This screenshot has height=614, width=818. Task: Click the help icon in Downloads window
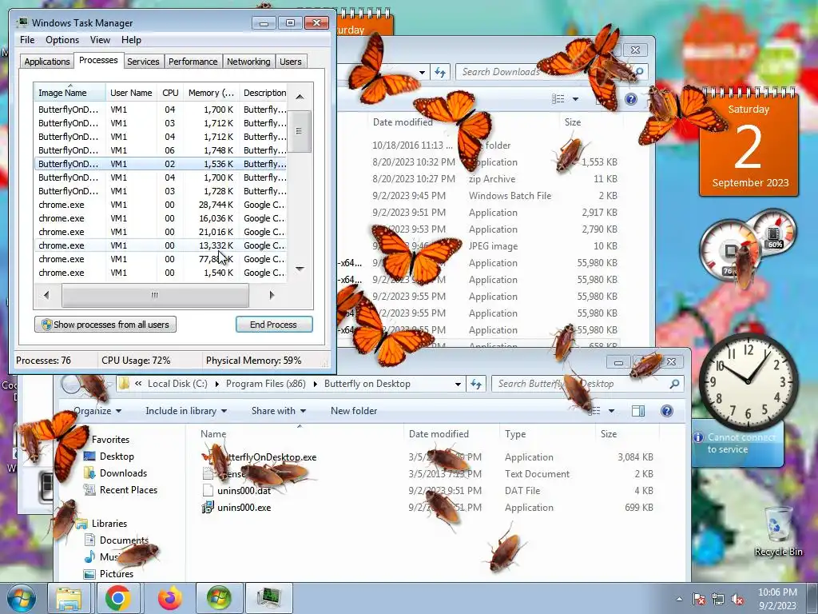point(631,98)
